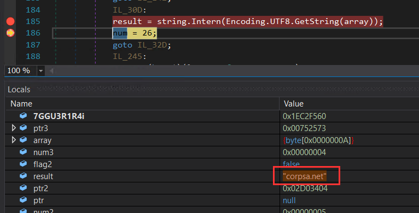Click the 7GGU3R1R4i variable icon

(24, 116)
